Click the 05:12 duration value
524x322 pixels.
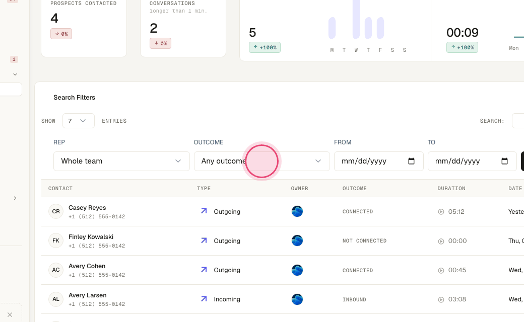pos(456,212)
